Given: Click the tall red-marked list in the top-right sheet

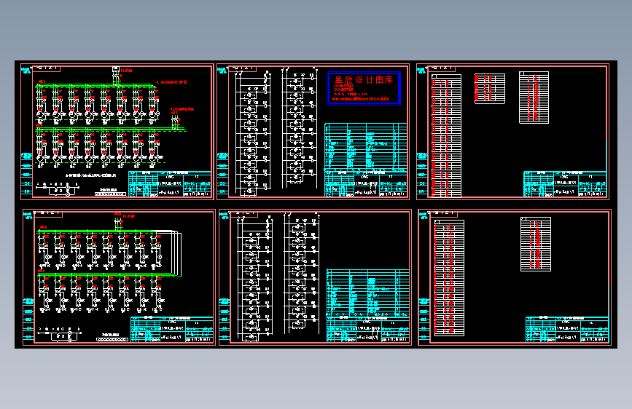Looking at the screenshot, I should (446, 135).
